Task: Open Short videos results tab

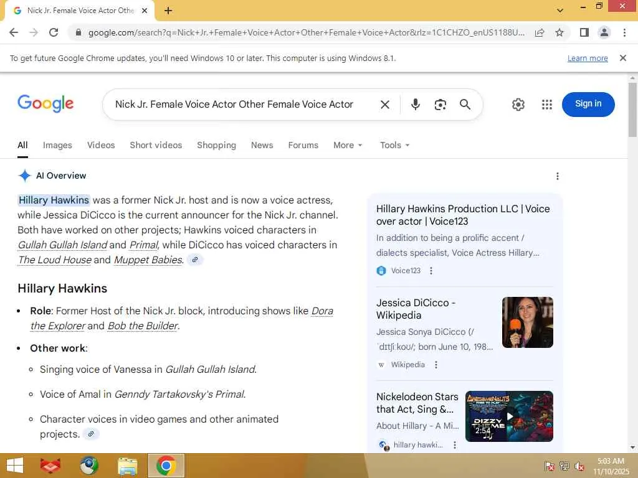Action: pos(156,145)
